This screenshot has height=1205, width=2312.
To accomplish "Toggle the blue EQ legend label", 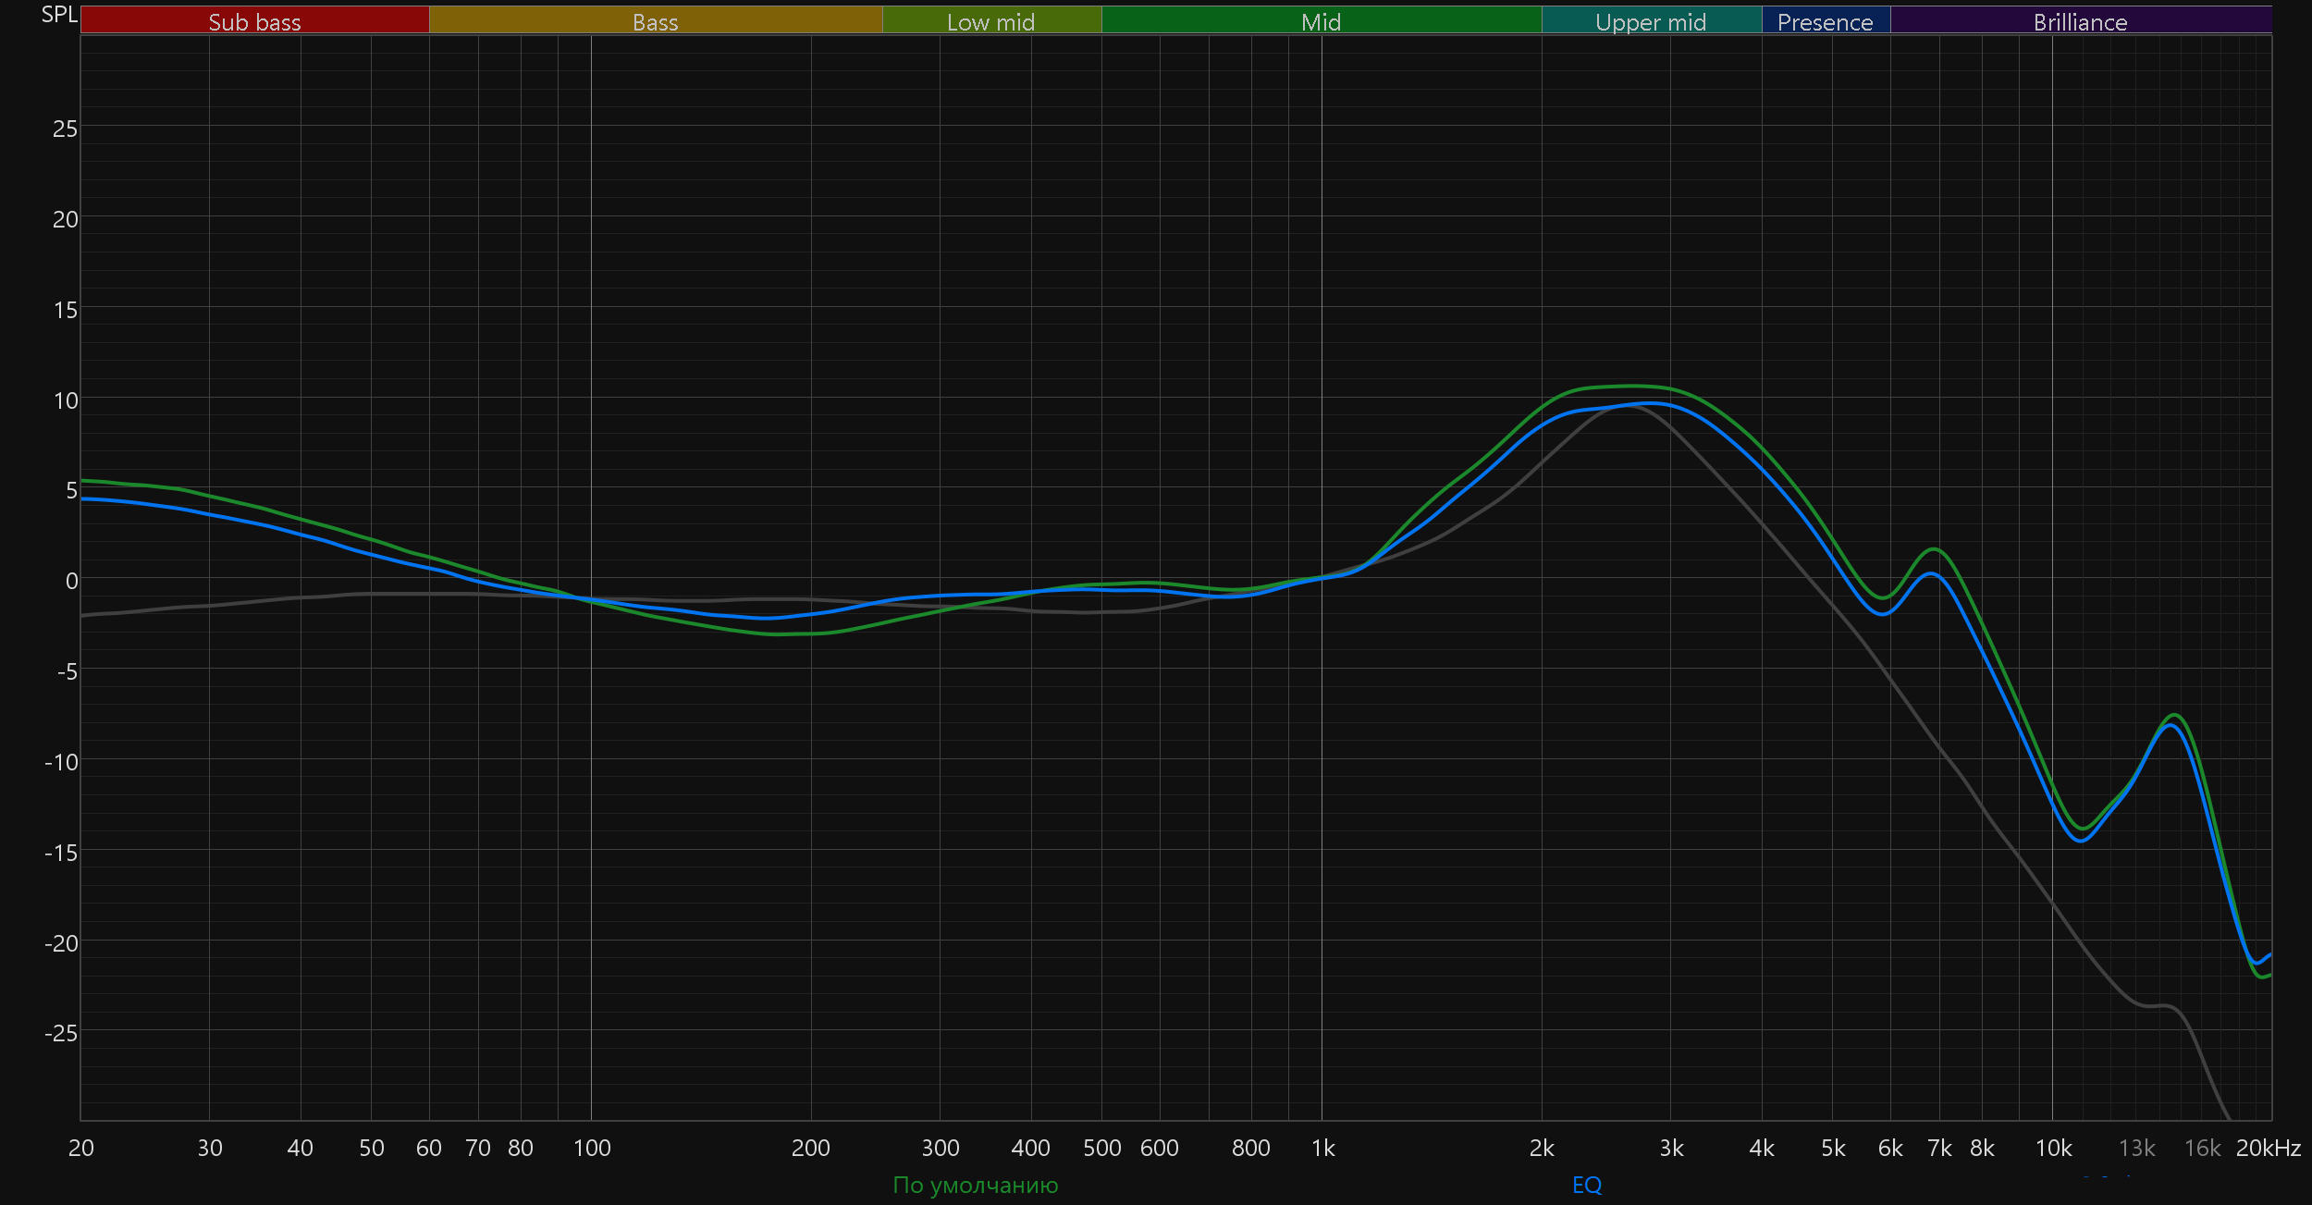I will point(1586,1185).
